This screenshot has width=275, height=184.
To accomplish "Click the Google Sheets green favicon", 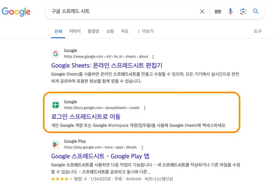I will (x=56, y=105).
